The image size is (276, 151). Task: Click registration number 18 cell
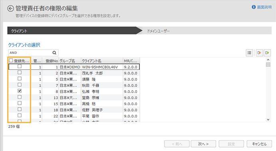pos(56,110)
